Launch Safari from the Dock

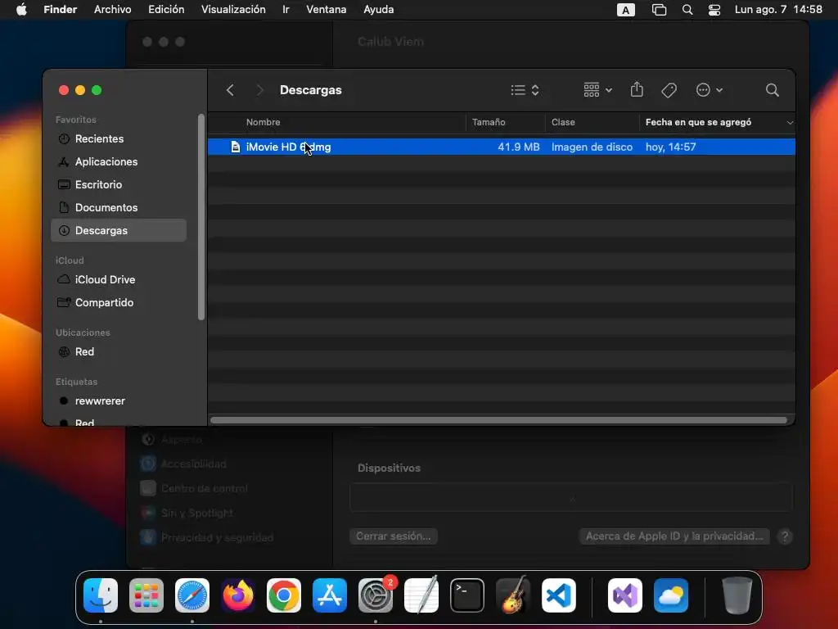(192, 595)
